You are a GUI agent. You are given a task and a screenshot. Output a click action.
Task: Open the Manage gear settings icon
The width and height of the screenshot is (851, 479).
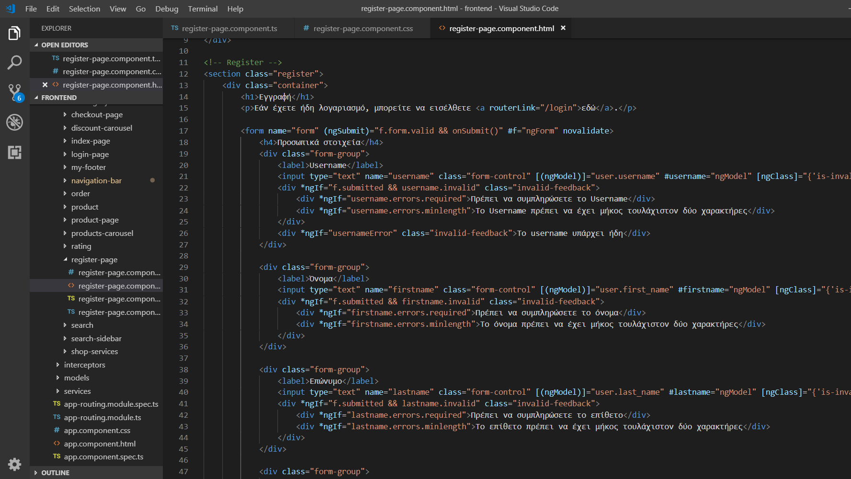pos(14,464)
